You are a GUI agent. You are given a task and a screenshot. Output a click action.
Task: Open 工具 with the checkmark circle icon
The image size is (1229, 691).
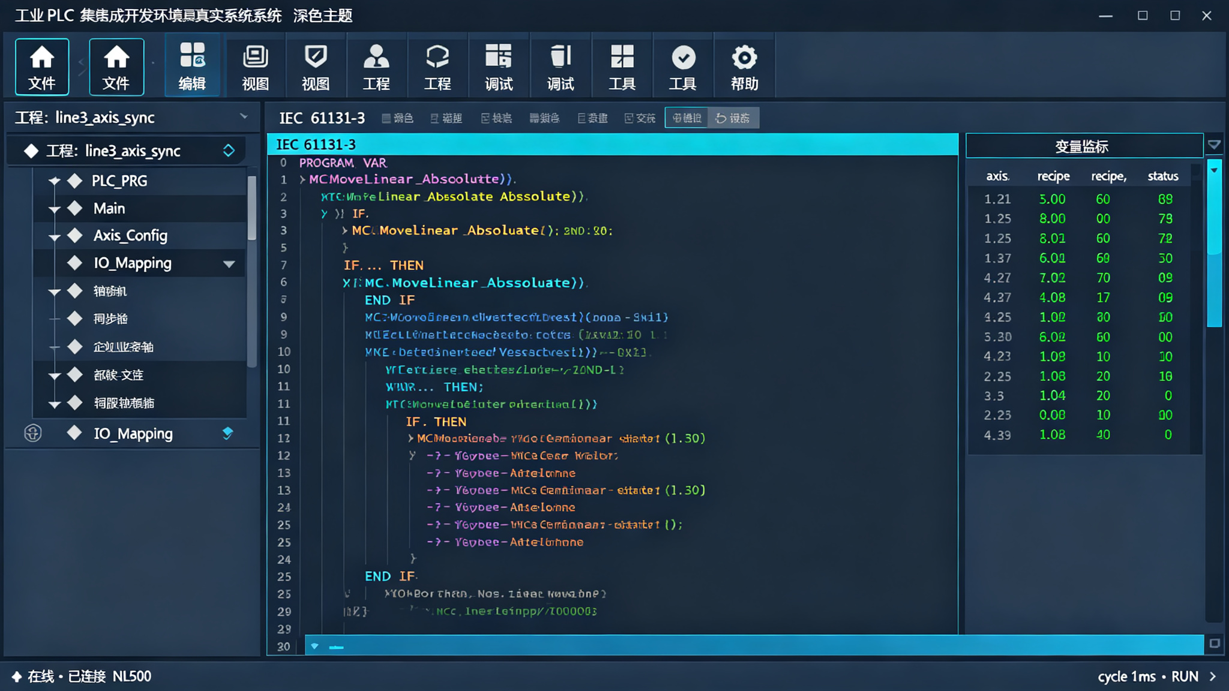click(x=683, y=67)
